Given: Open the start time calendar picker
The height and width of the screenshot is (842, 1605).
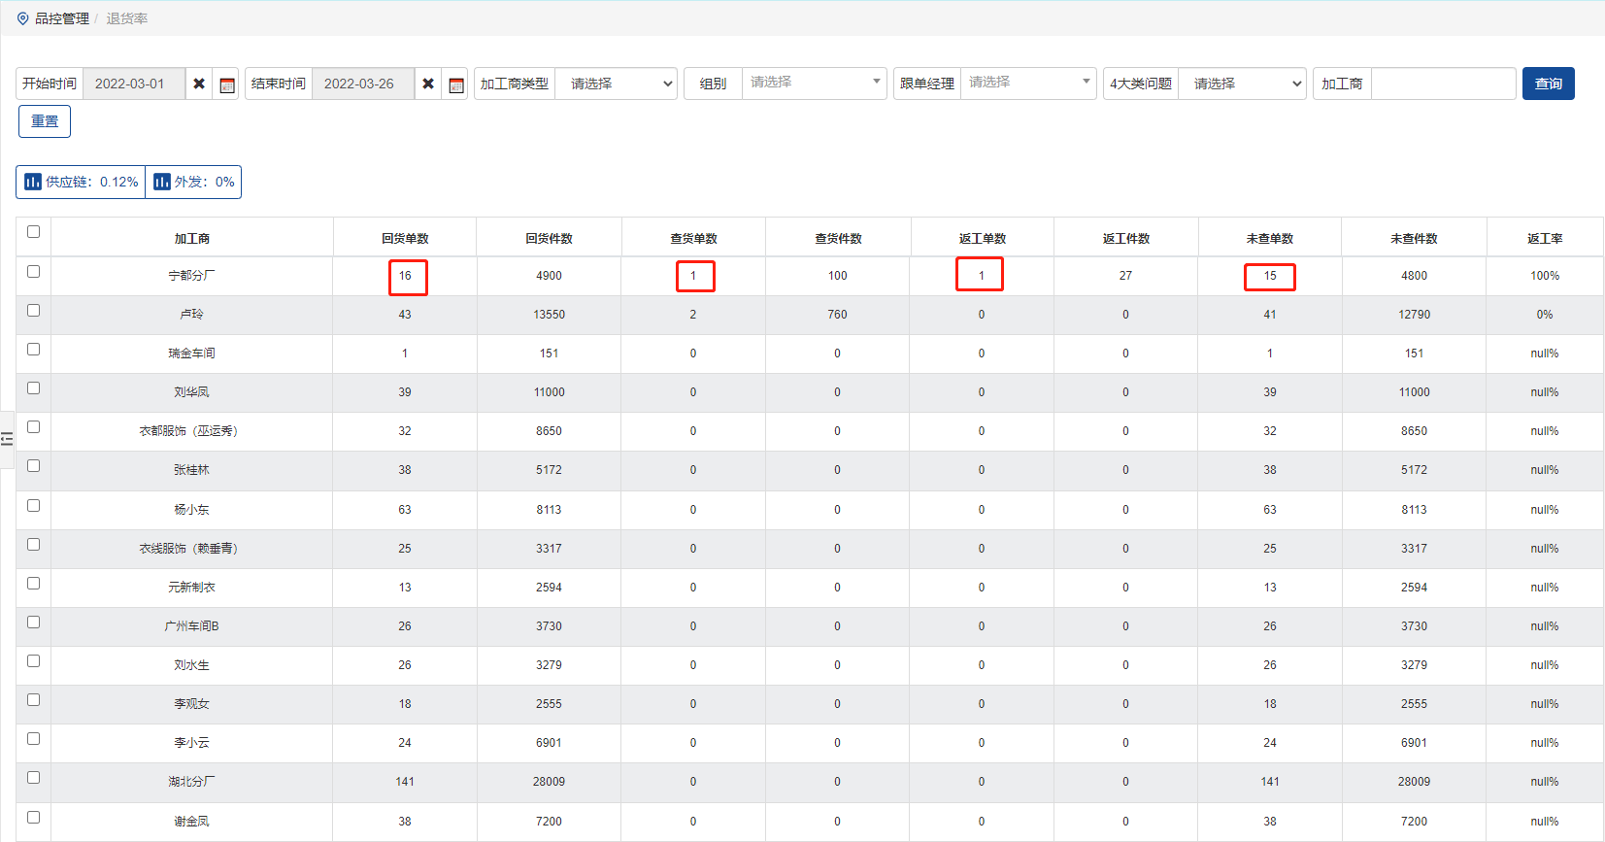Looking at the screenshot, I should click(x=227, y=84).
